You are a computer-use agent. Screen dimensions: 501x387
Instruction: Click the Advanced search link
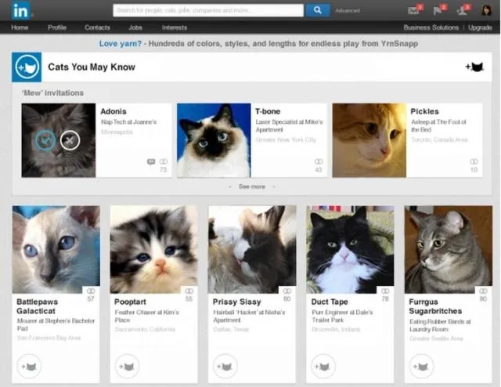pos(348,11)
